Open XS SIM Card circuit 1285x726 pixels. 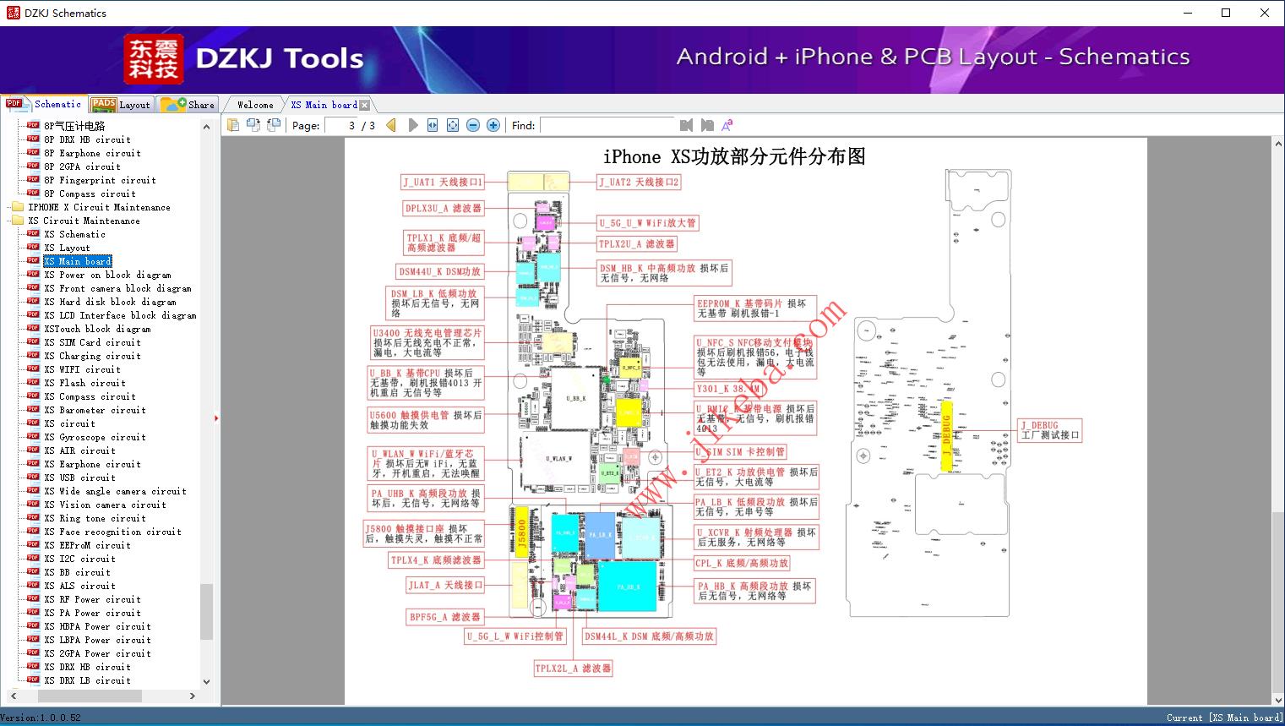click(92, 342)
